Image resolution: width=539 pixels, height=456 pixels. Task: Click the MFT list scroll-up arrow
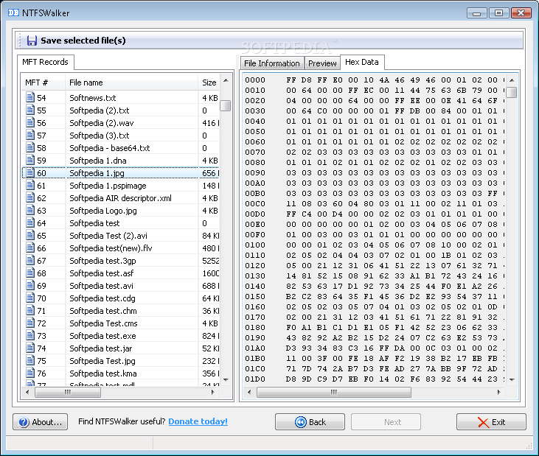pos(226,81)
